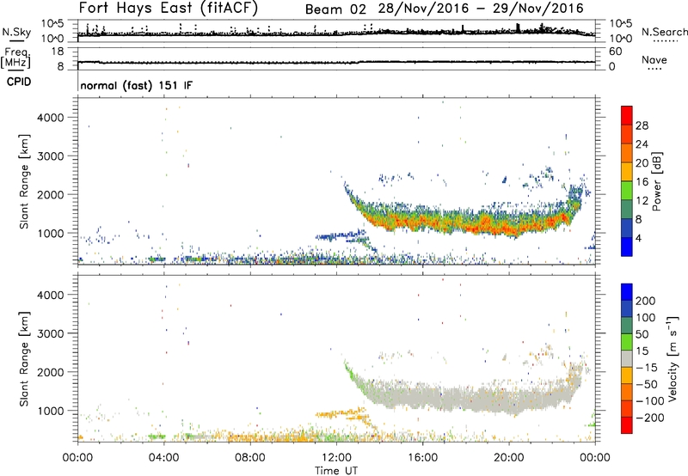Click the 'Time UT' axis label
Image resolution: width=688 pixels, height=476 pixels.
(336, 471)
